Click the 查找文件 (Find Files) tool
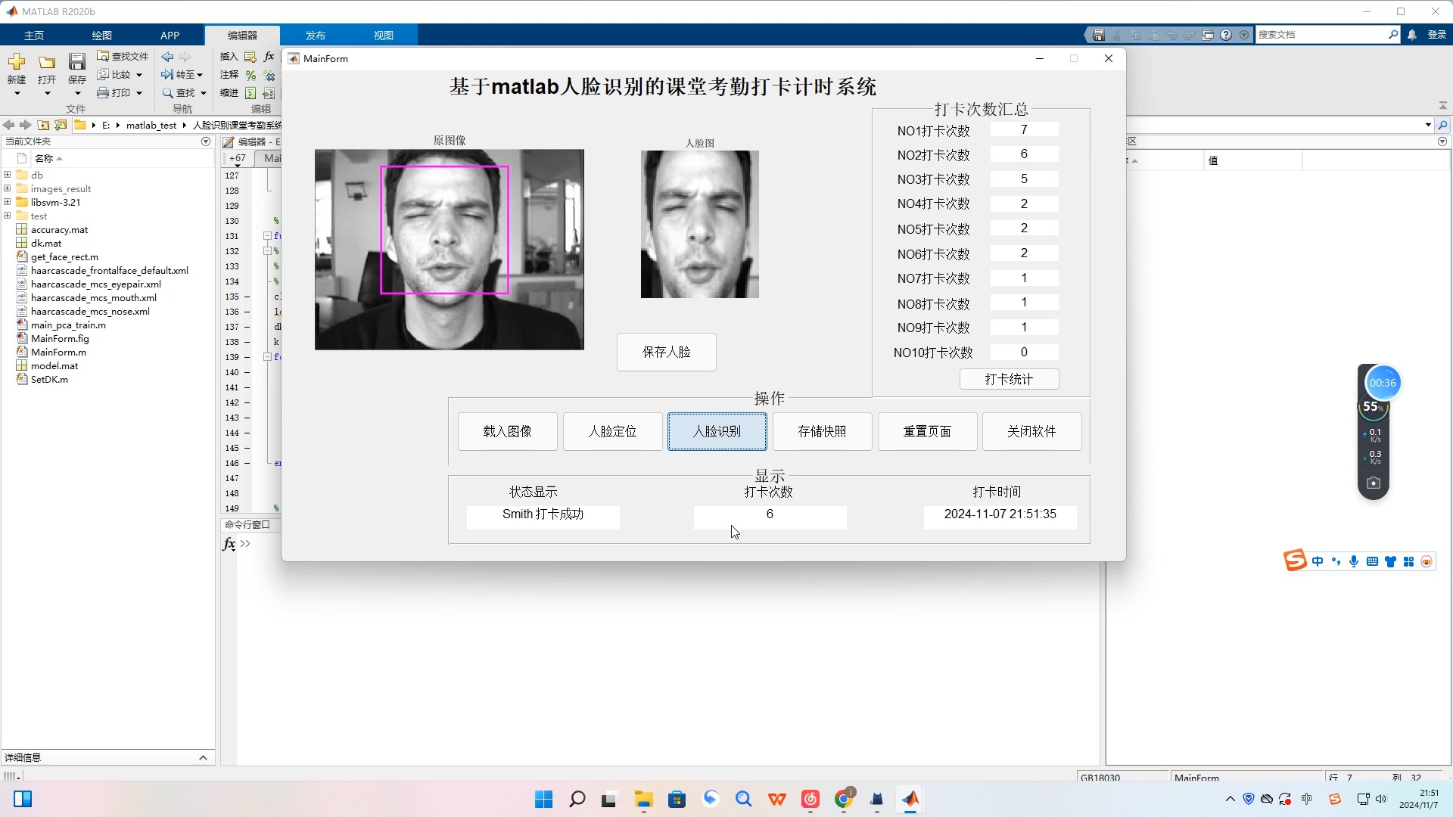This screenshot has width=1453, height=817. click(123, 57)
